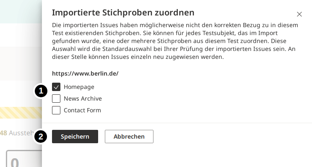Tick the Contact Form checkbox

pos(56,110)
